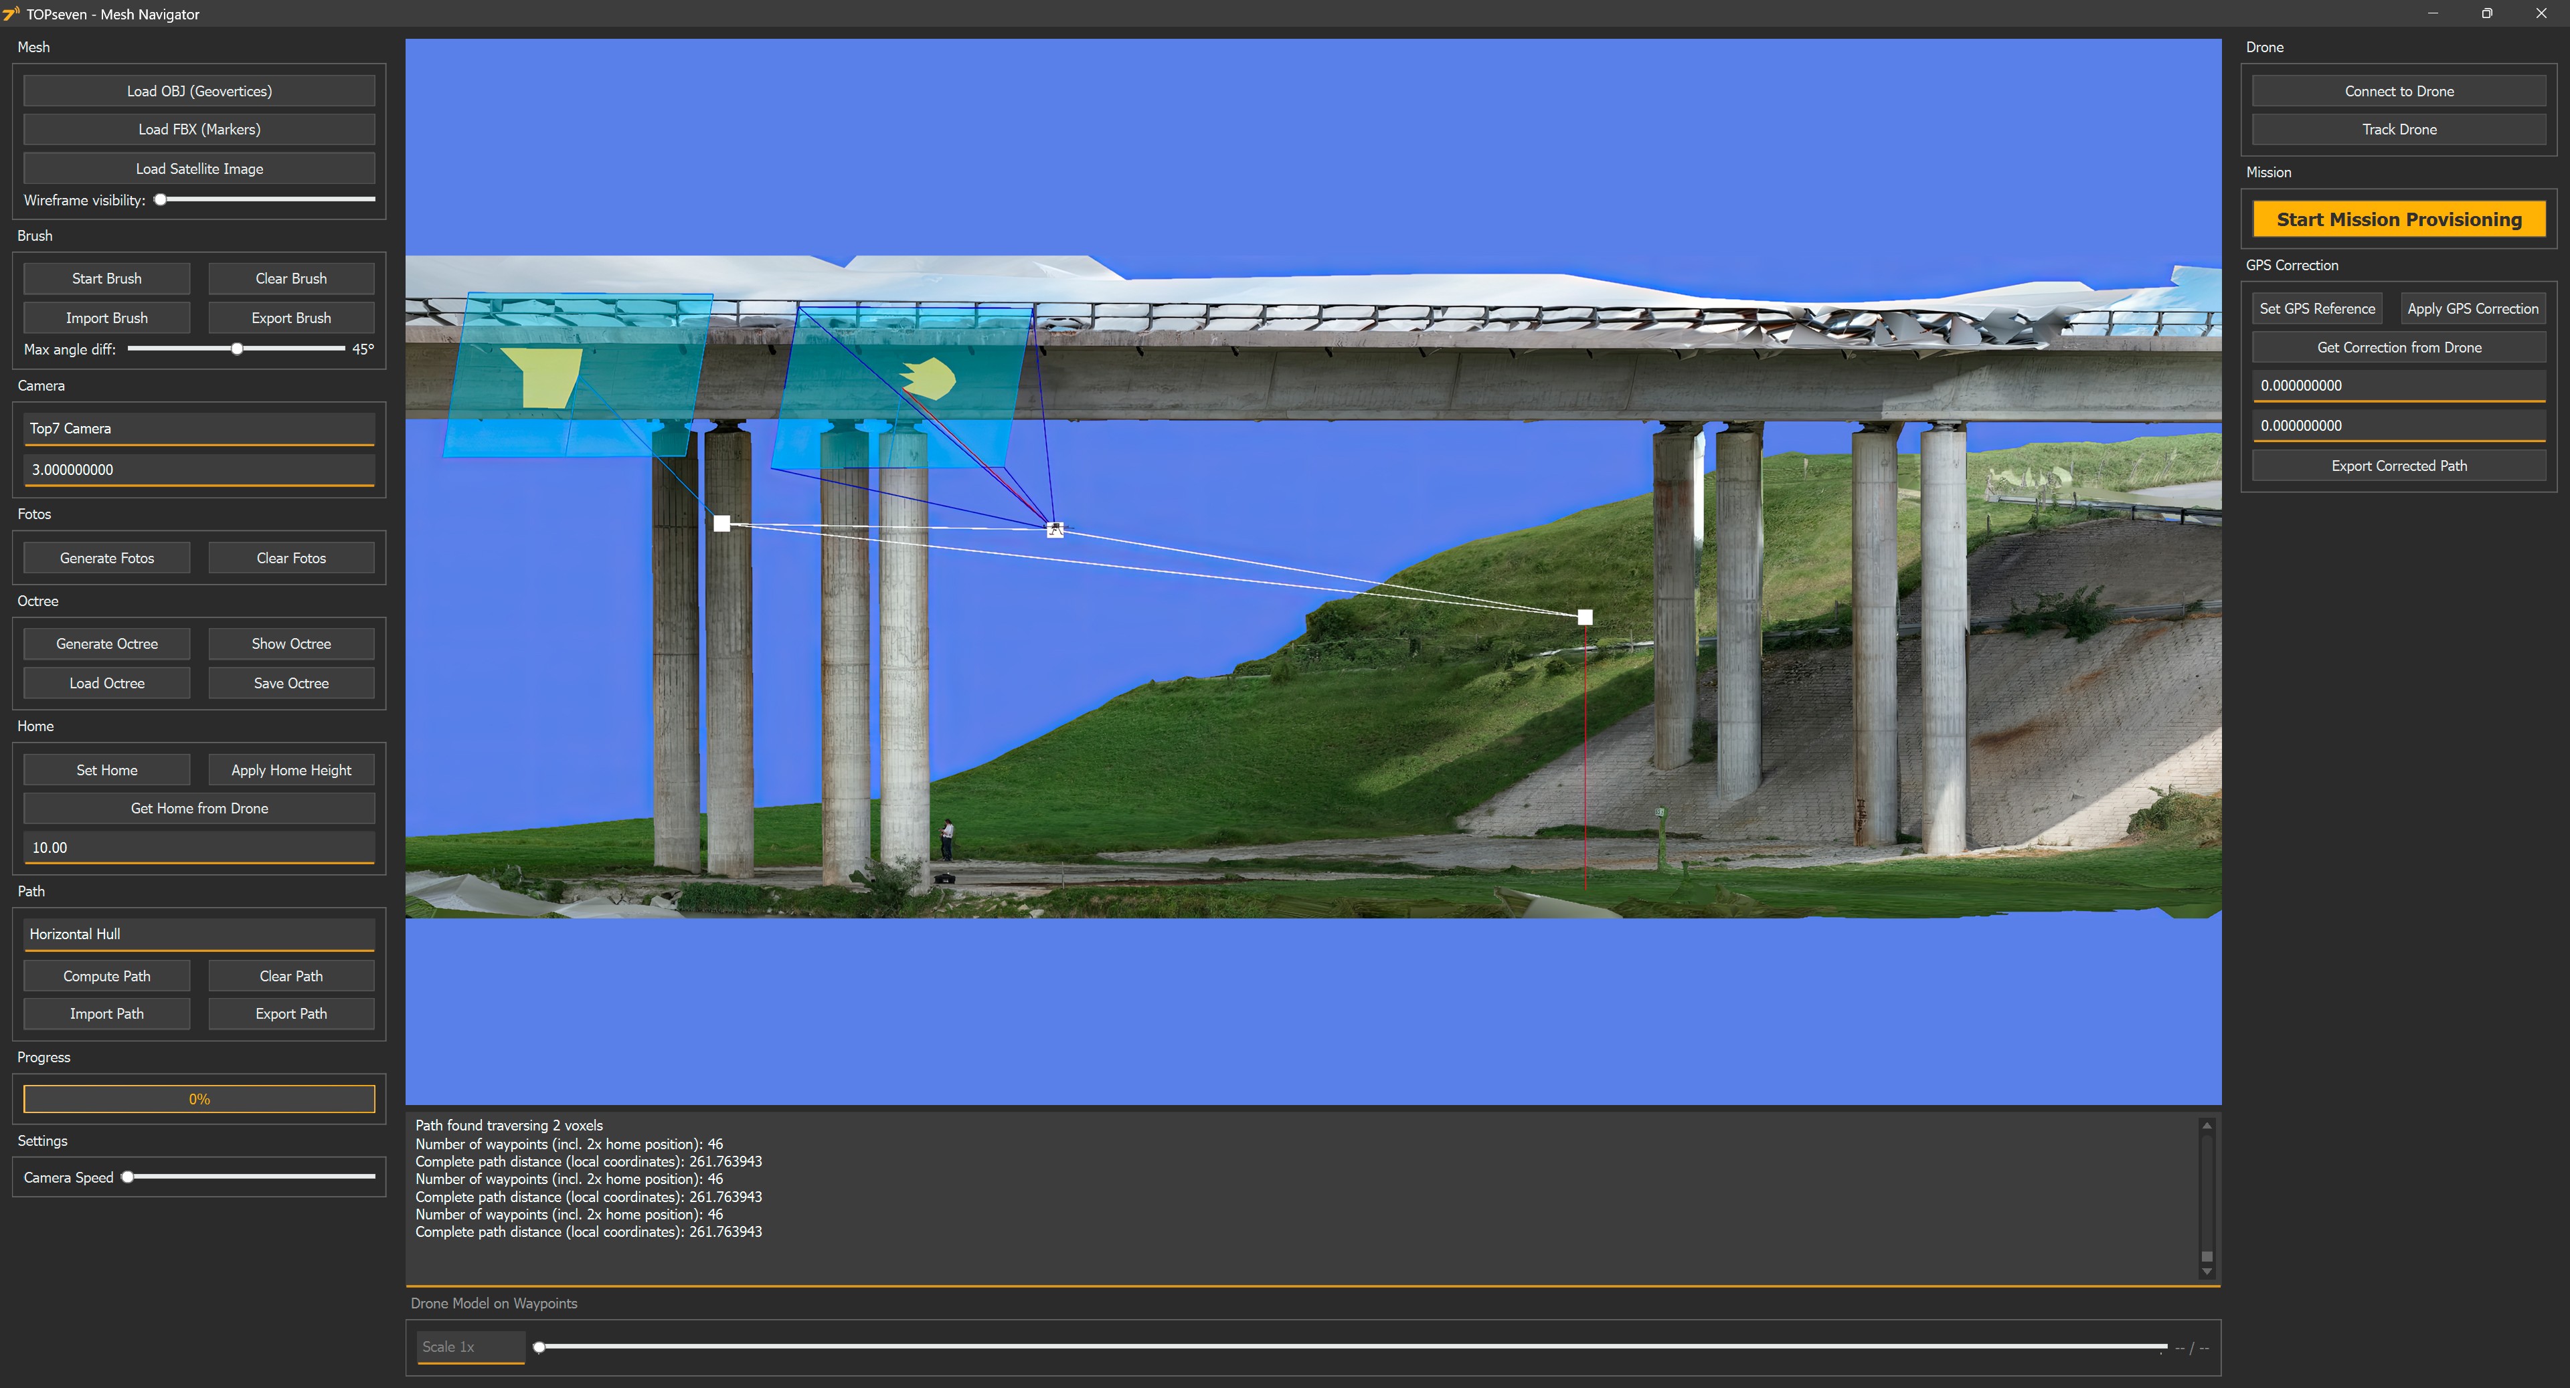Set the home position
The height and width of the screenshot is (1388, 2570).
pos(106,769)
